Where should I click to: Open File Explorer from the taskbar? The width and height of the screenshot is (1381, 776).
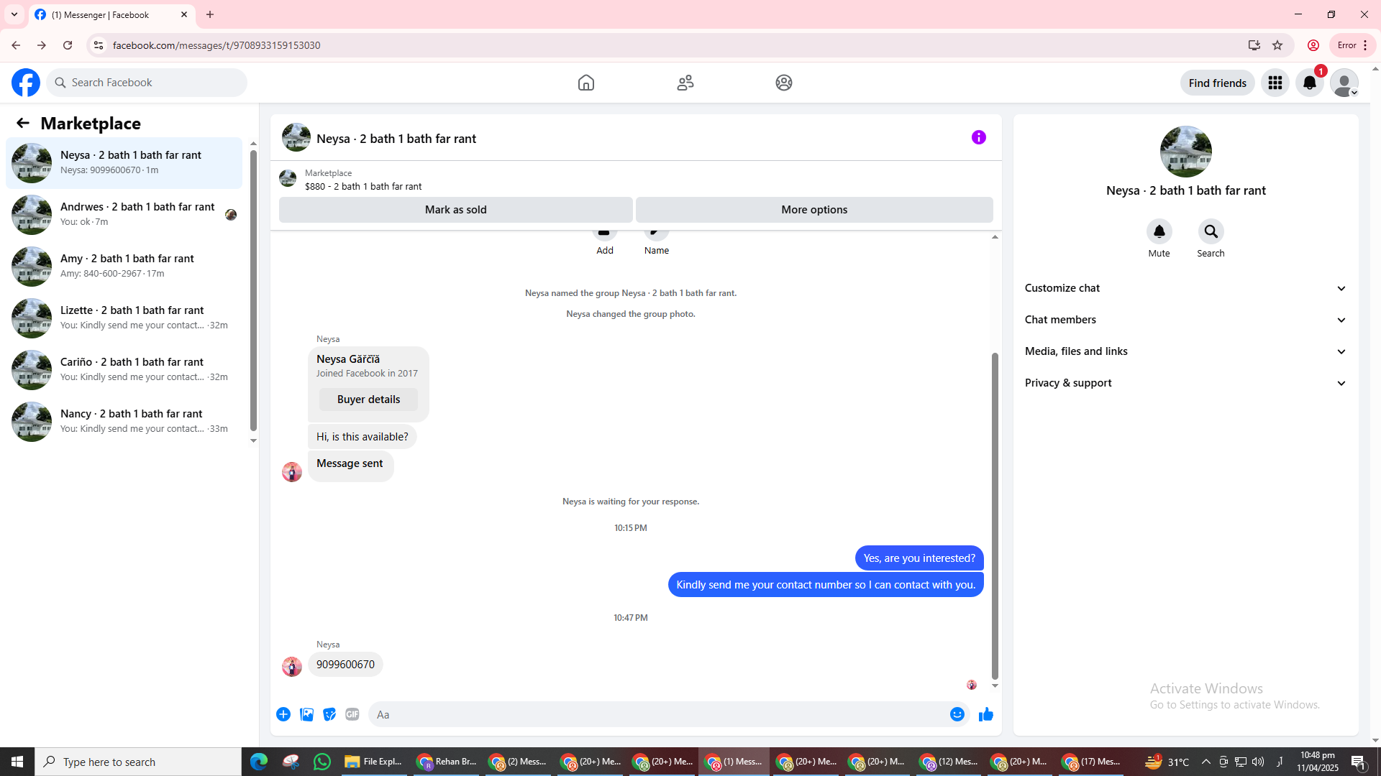coord(373,762)
